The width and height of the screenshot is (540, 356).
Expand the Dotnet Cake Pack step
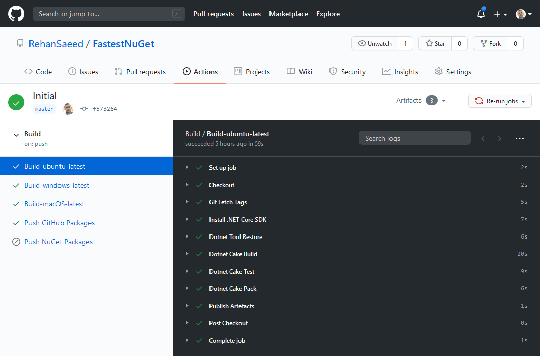[x=187, y=288]
